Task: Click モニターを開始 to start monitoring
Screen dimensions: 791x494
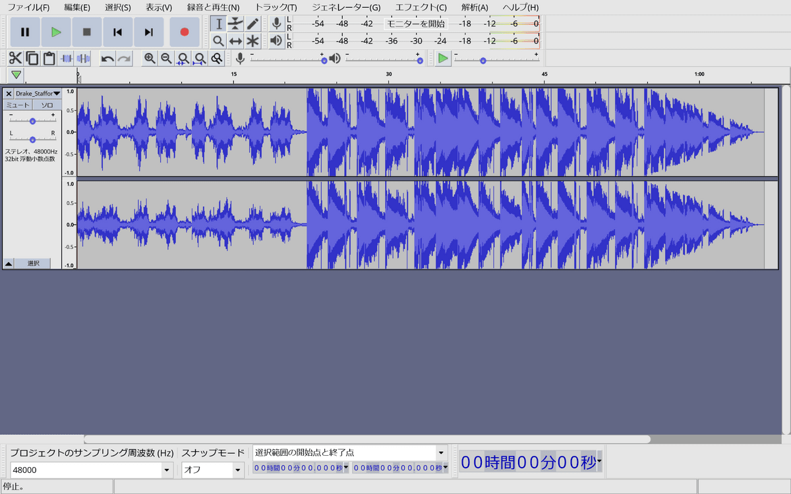Action: click(415, 24)
